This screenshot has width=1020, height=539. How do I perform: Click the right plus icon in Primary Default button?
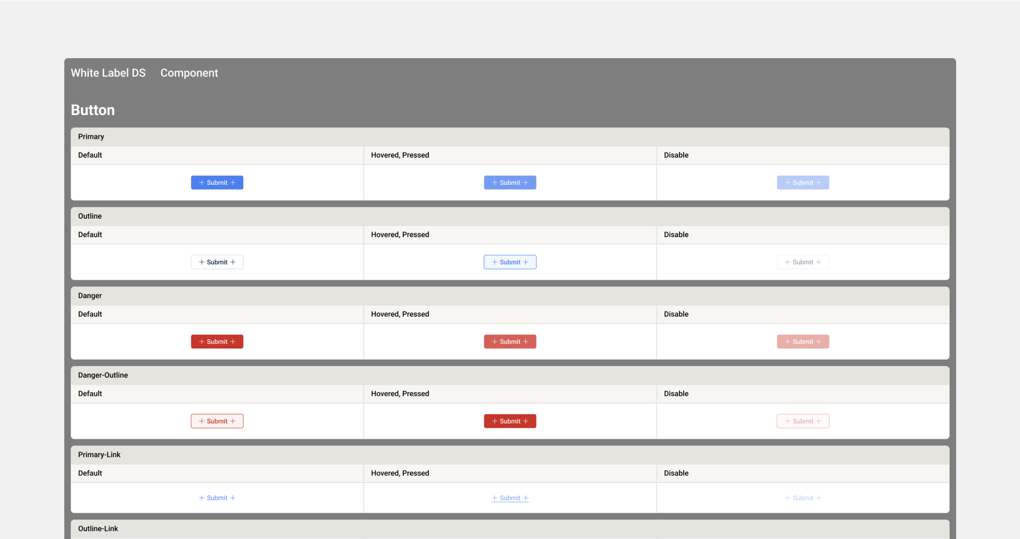click(233, 182)
